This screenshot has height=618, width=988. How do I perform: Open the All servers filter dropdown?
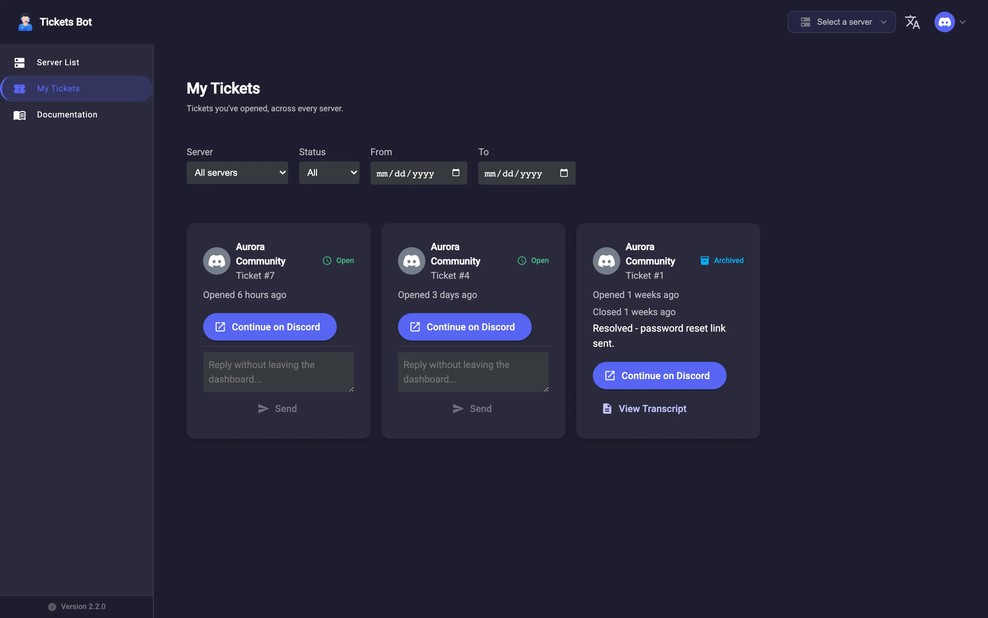click(237, 172)
